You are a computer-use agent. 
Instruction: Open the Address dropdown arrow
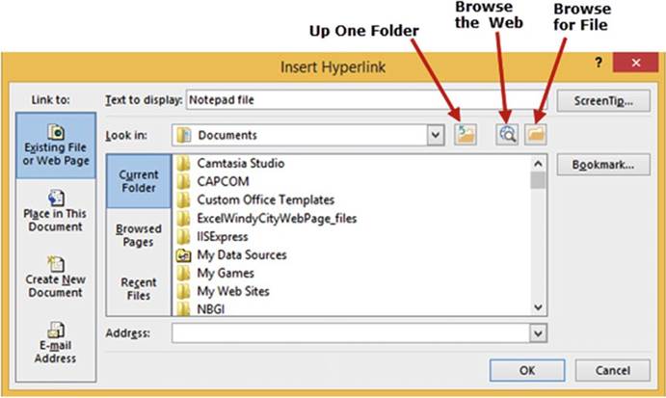coord(537,332)
